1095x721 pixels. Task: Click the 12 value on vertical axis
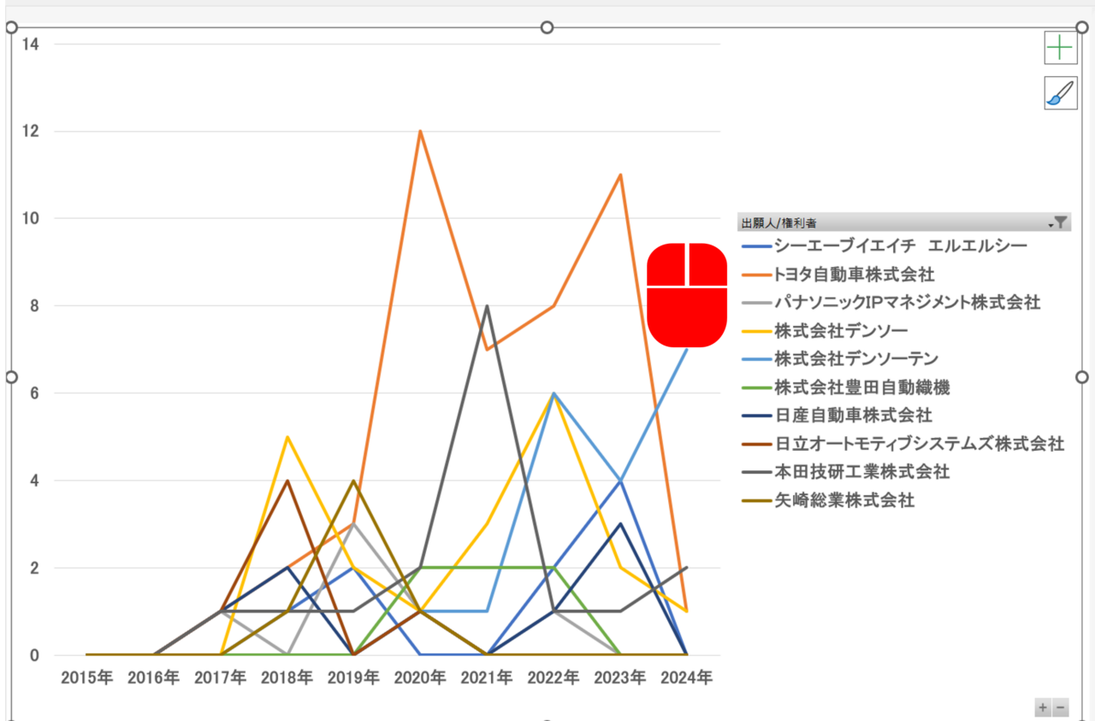[31, 132]
